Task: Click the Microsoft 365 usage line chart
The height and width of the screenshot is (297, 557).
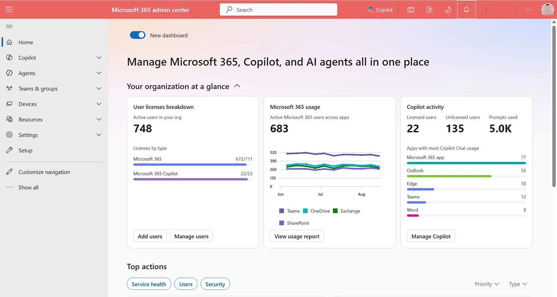Action: (x=330, y=169)
